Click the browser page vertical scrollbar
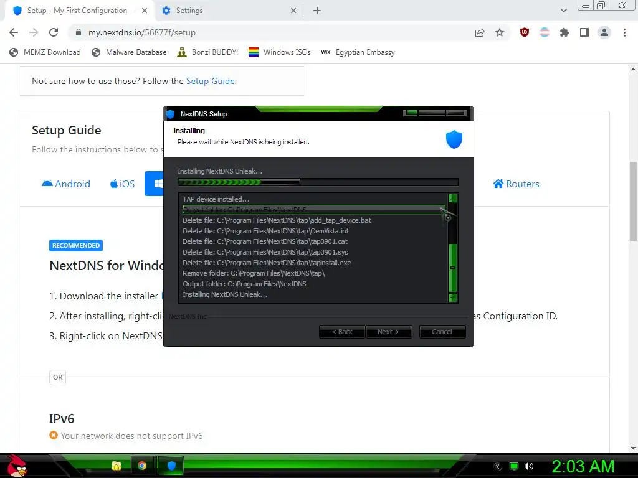Viewport: 638px width, 478px height. click(x=633, y=201)
